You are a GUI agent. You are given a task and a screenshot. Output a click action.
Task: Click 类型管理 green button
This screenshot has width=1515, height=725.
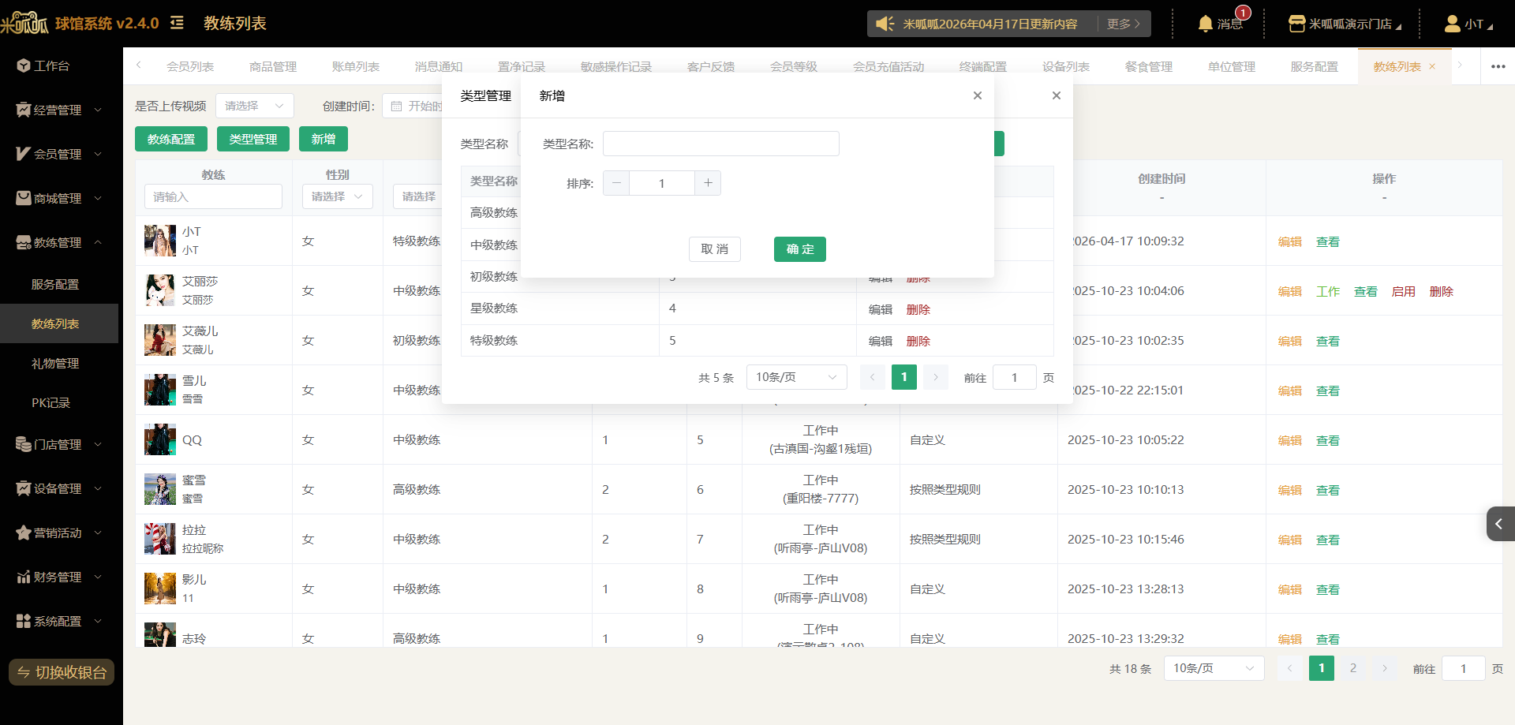[253, 139]
